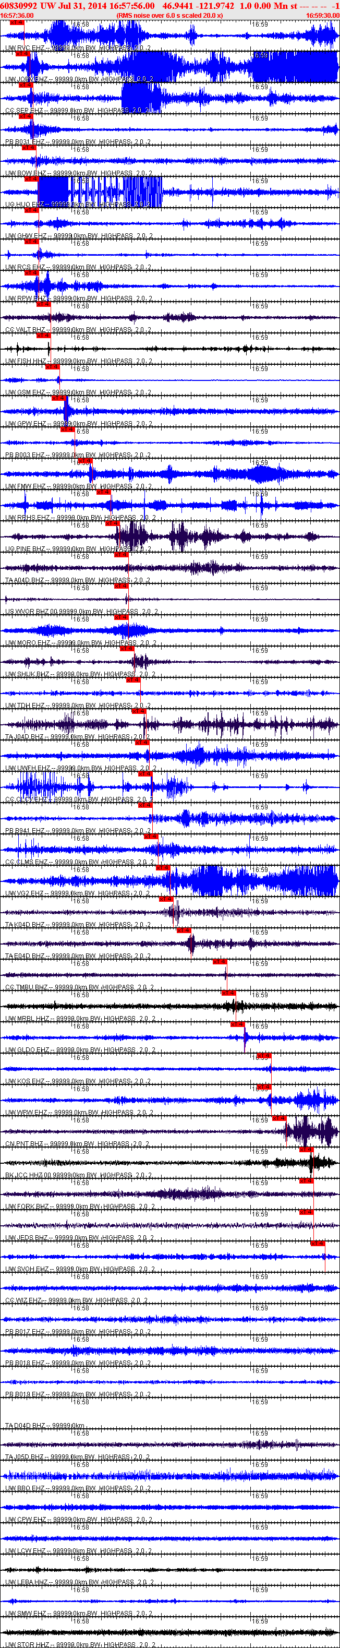Click red pick marker on CN PNT trace
340x1648 pixels.
pyautogui.click(x=280, y=1119)
